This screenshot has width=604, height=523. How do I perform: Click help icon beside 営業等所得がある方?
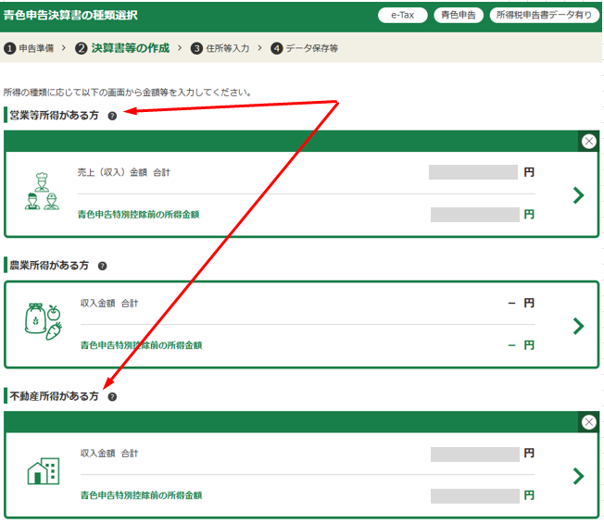pos(112,116)
